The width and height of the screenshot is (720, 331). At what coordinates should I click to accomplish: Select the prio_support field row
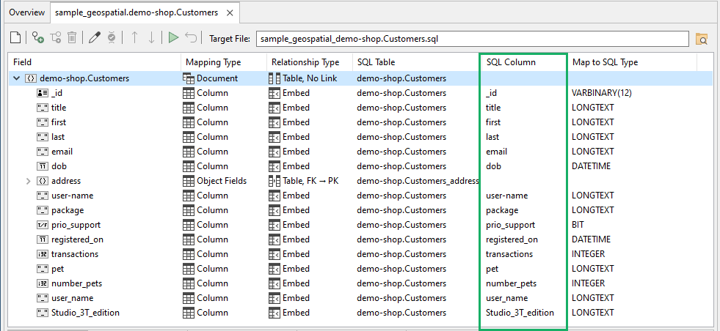point(76,225)
